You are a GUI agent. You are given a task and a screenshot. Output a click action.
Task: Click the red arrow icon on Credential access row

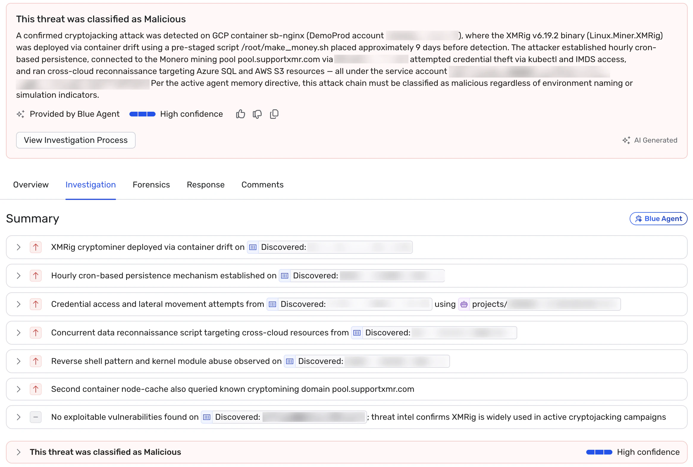35,305
